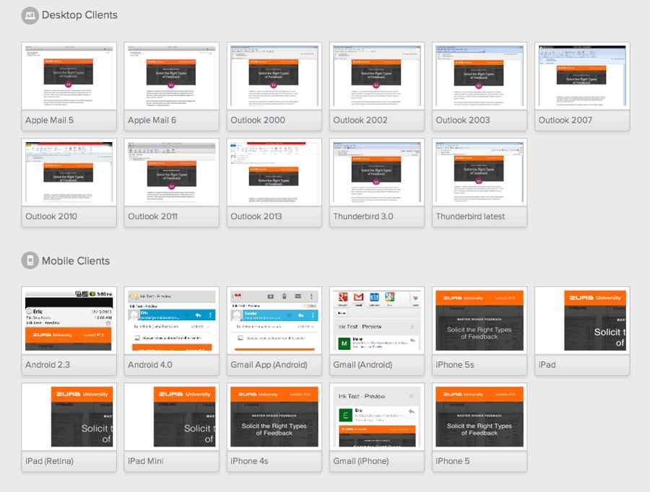Open the Android 2.3 preview thumbnail
This screenshot has height=492, width=650.
click(69, 320)
